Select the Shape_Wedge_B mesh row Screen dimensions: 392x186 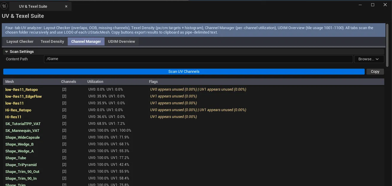click(194, 144)
